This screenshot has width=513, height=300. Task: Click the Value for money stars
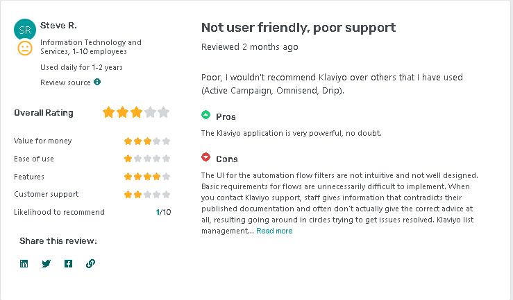pyautogui.click(x=147, y=141)
